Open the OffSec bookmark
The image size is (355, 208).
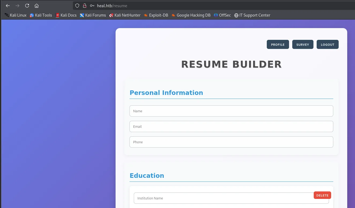point(222,15)
